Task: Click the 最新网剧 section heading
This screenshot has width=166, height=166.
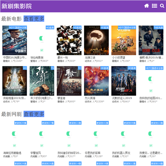Action: pos(12,114)
